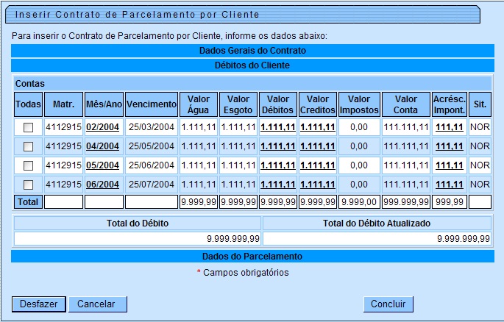Open the 02/2004 Mês/Ano link
Viewport: 504px width, 322px height.
[103, 127]
